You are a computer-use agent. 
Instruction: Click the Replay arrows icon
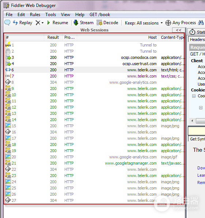click(15, 23)
